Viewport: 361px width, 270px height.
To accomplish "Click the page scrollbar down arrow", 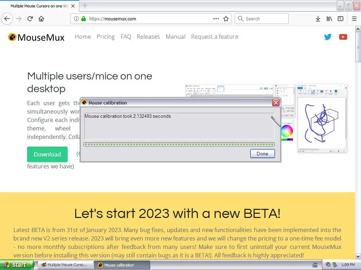I will pos(358,256).
